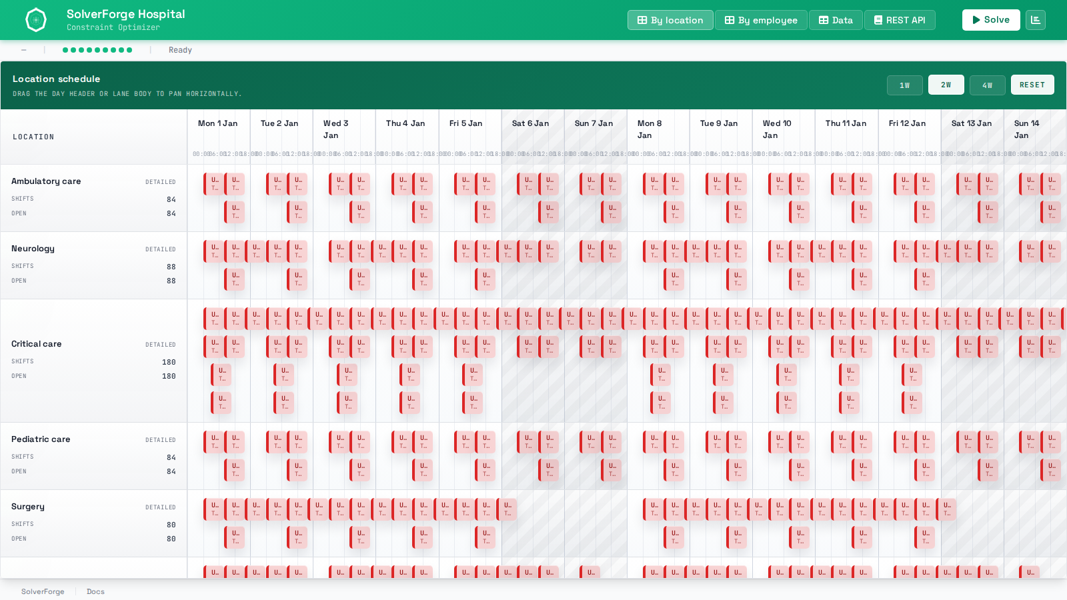
Task: Set timeline zoom to 1W
Action: pyautogui.click(x=905, y=85)
